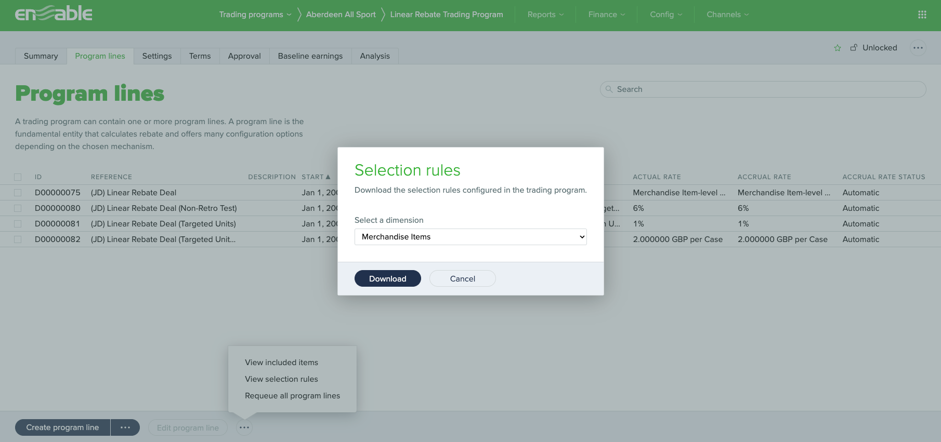Open the apps grid icon
This screenshot has height=442, width=941.
[x=922, y=15]
